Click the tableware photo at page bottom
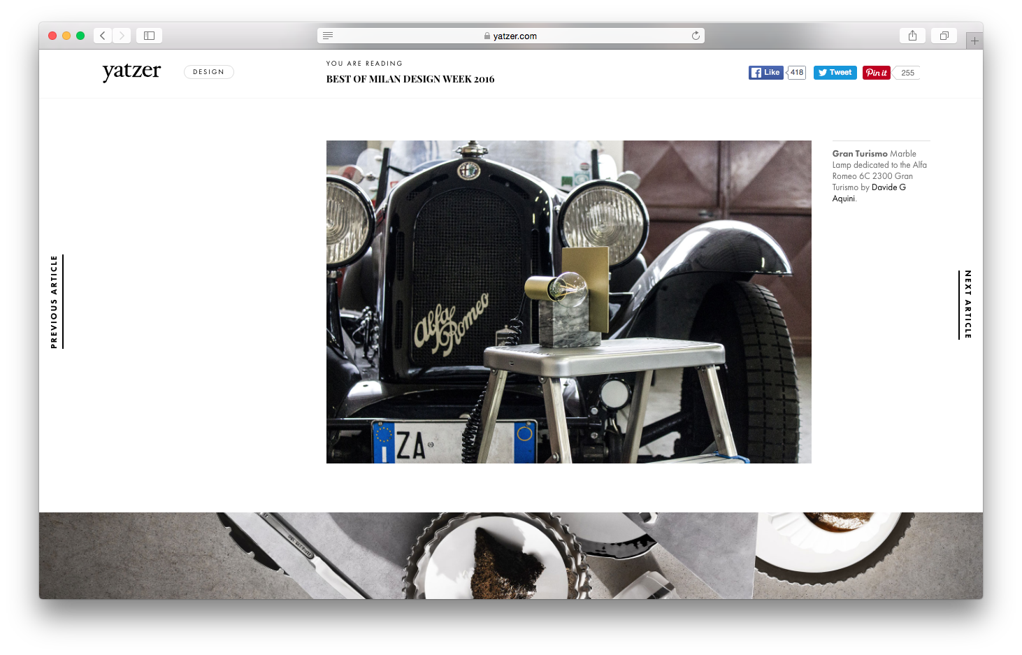 511,556
